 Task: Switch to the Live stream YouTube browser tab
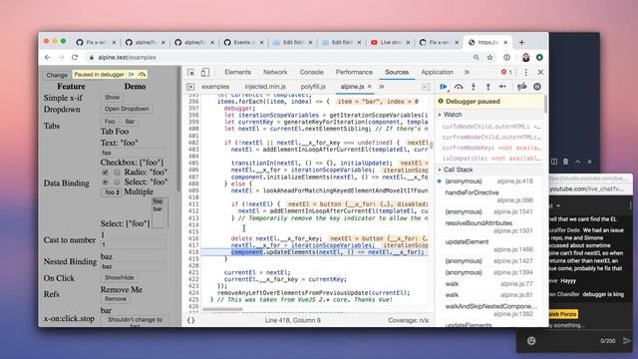click(x=390, y=42)
